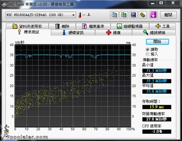Select the 寫入 write radio button

pyautogui.click(x=148, y=54)
